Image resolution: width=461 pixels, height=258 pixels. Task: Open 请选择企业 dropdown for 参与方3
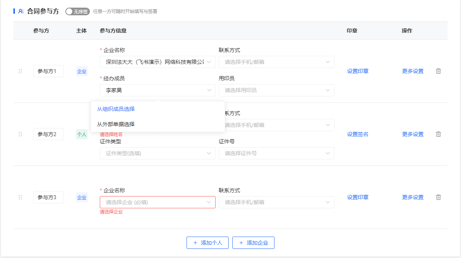click(x=157, y=202)
